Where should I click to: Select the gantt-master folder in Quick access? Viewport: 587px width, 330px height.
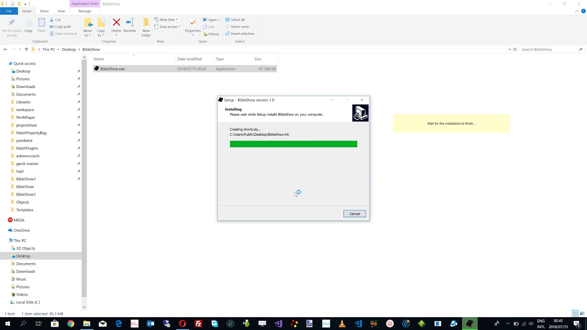coord(27,164)
